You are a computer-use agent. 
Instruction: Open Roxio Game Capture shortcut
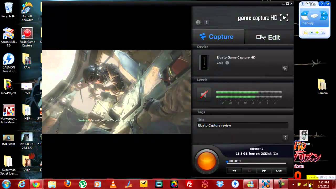27,37
